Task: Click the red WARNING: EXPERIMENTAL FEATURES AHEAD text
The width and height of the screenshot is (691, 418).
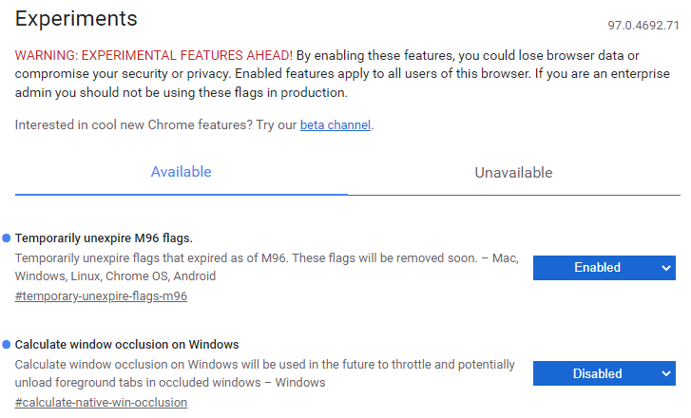Action: tap(154, 55)
